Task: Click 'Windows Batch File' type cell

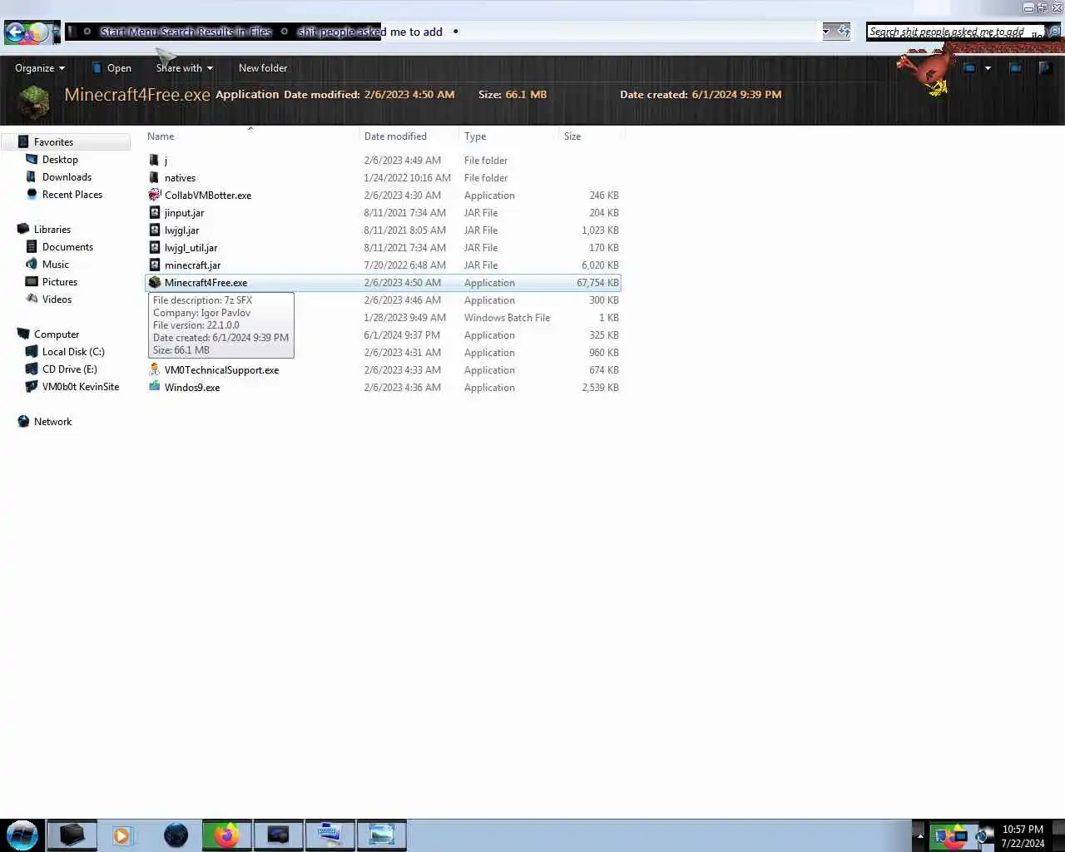Action: tap(507, 318)
